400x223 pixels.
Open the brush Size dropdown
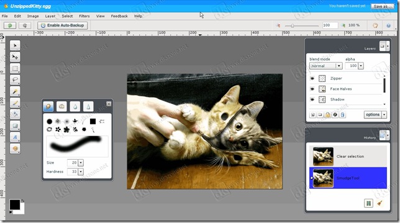coord(81,163)
